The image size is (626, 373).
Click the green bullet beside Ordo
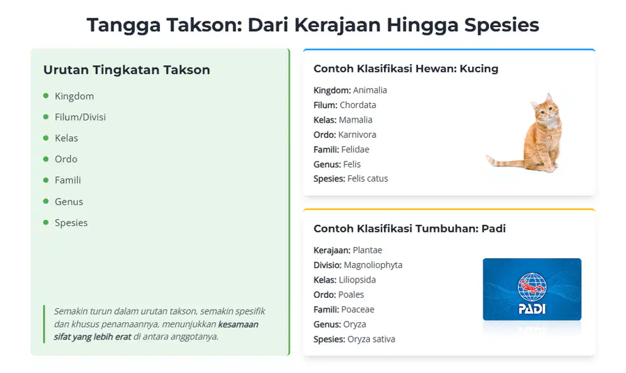click(x=46, y=159)
